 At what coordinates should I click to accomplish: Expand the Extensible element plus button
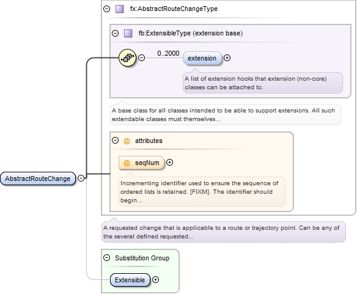(155, 280)
